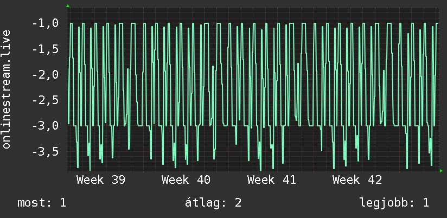Click the -2,0 y-axis value
This screenshot has height=218, width=447.
[46, 75]
